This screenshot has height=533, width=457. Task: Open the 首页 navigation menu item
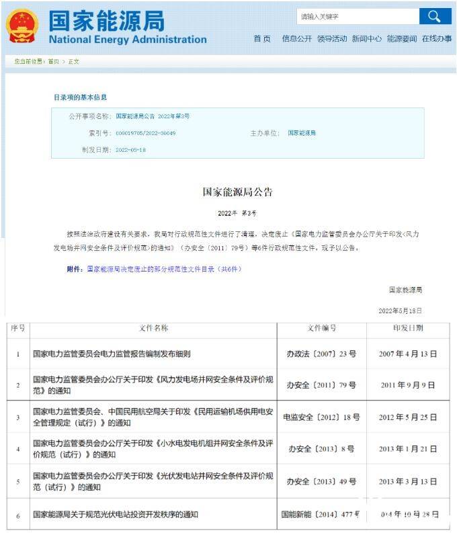tap(262, 39)
